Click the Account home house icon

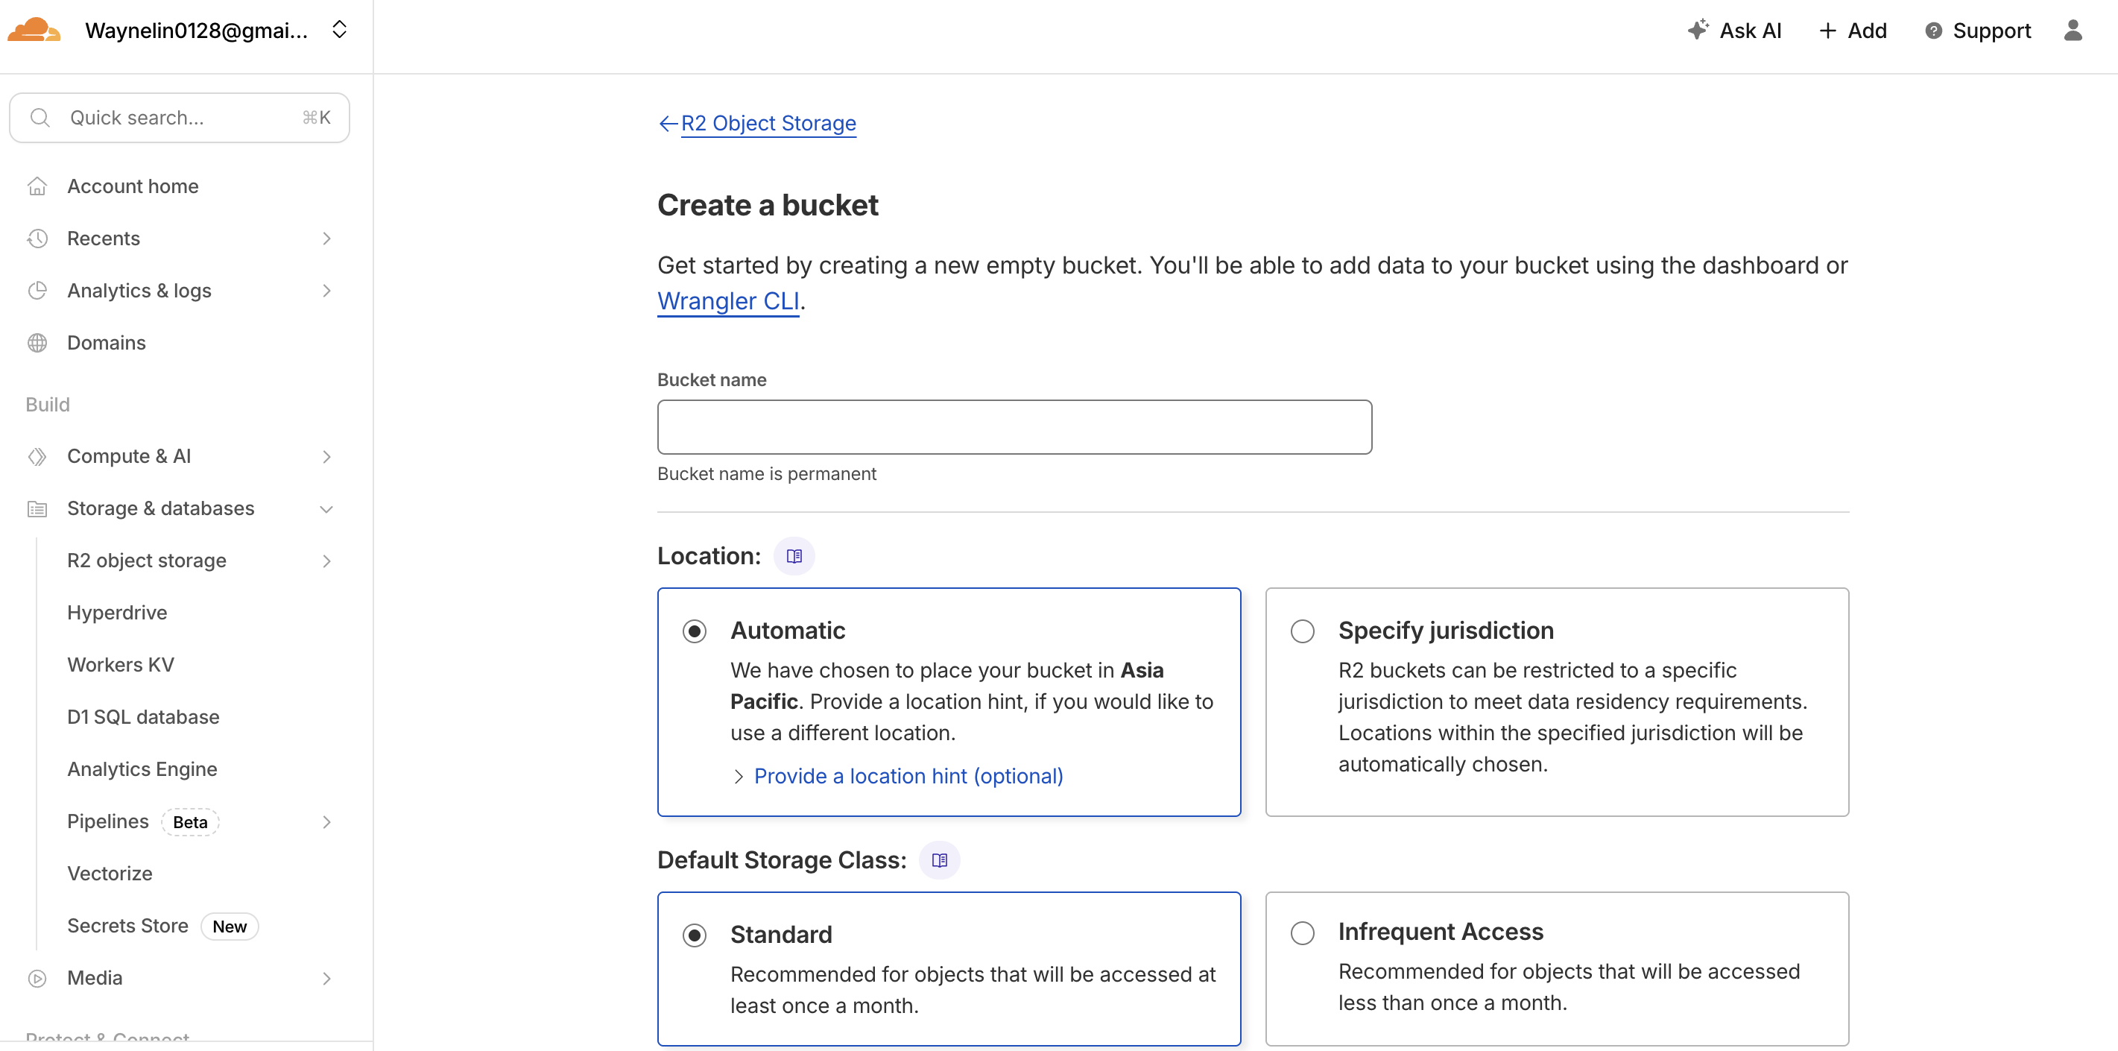(37, 186)
